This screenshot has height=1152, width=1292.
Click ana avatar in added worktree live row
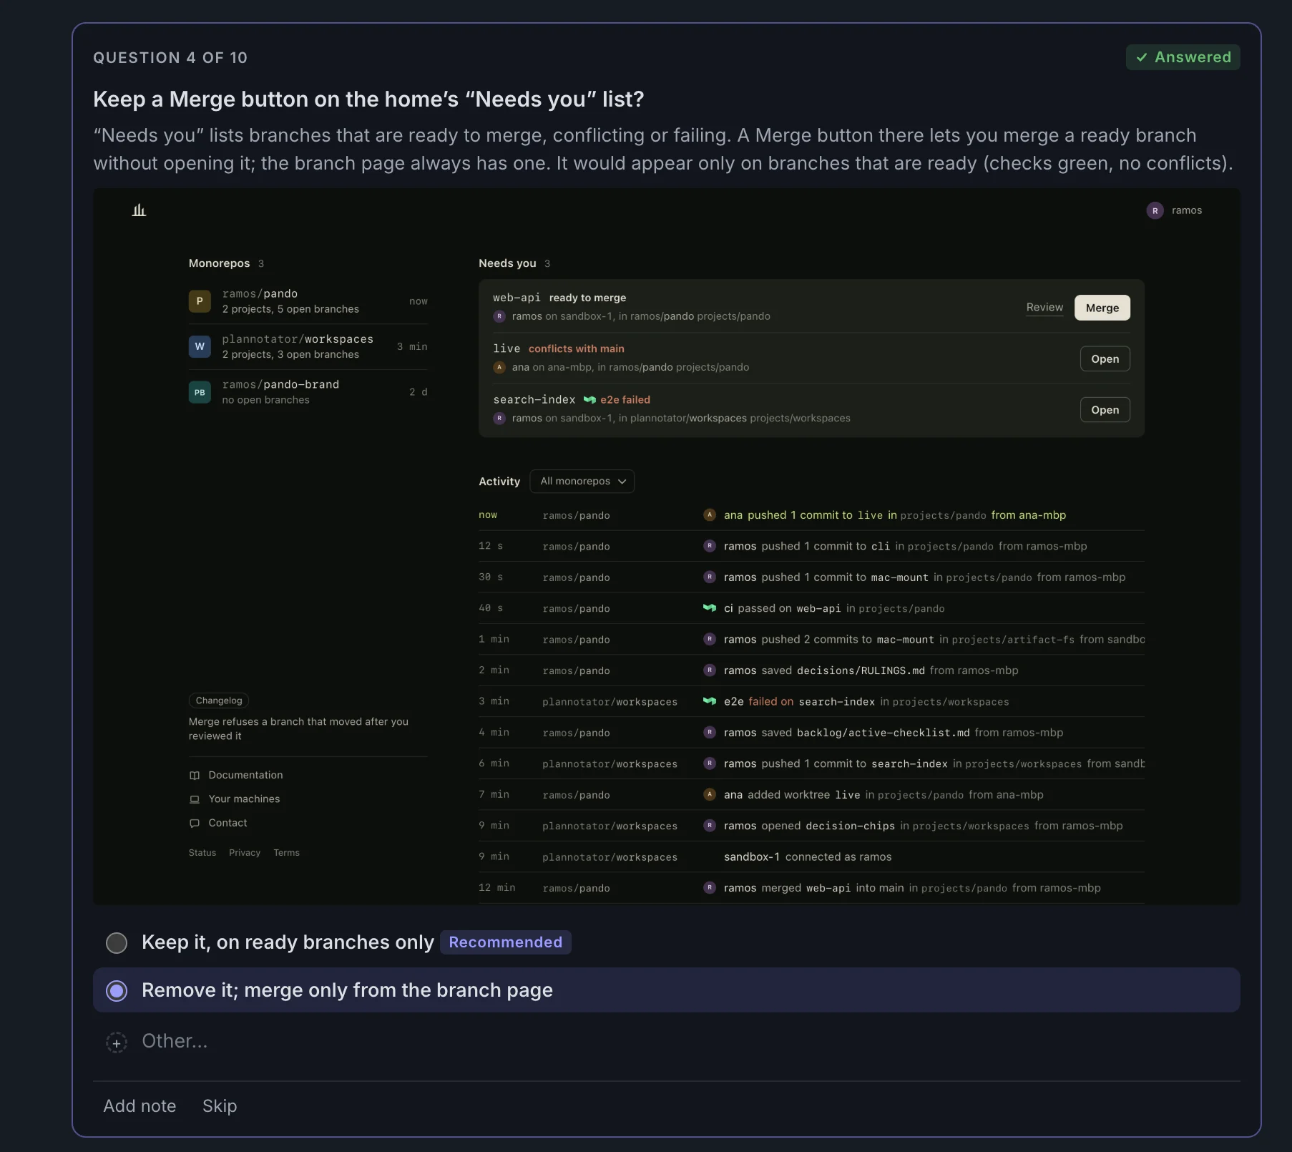(710, 794)
